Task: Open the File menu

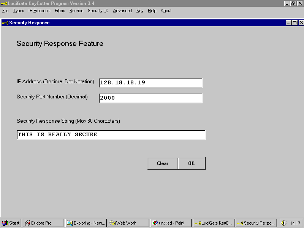Action: coord(5,11)
